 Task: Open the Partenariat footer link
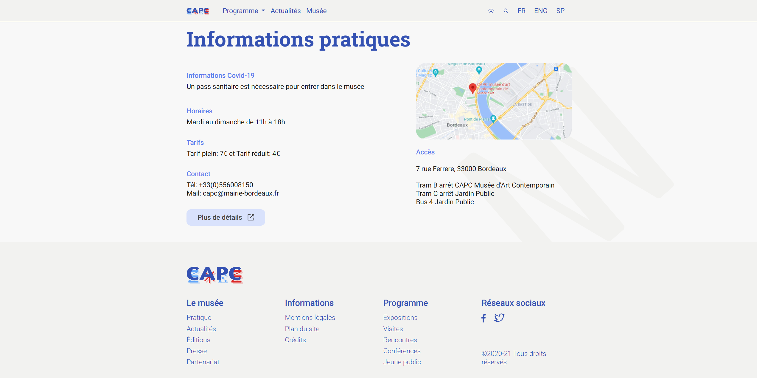tap(203, 362)
